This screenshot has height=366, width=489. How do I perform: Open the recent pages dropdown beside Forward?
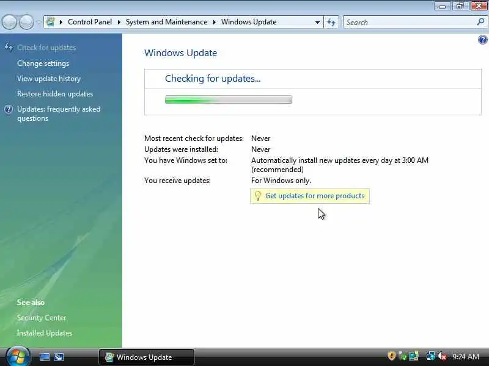point(39,23)
